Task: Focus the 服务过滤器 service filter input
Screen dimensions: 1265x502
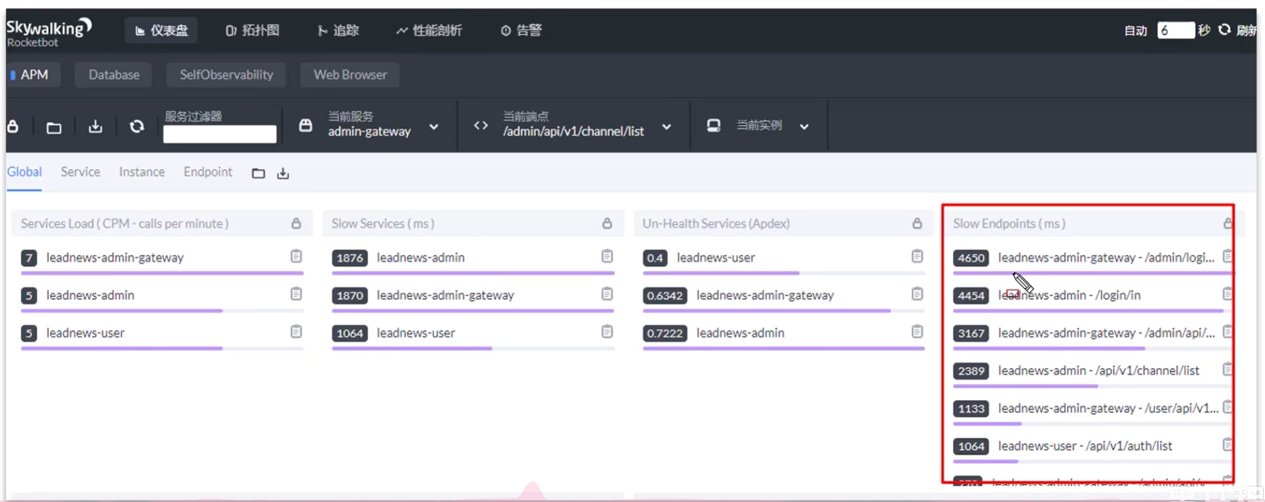Action: (219, 134)
